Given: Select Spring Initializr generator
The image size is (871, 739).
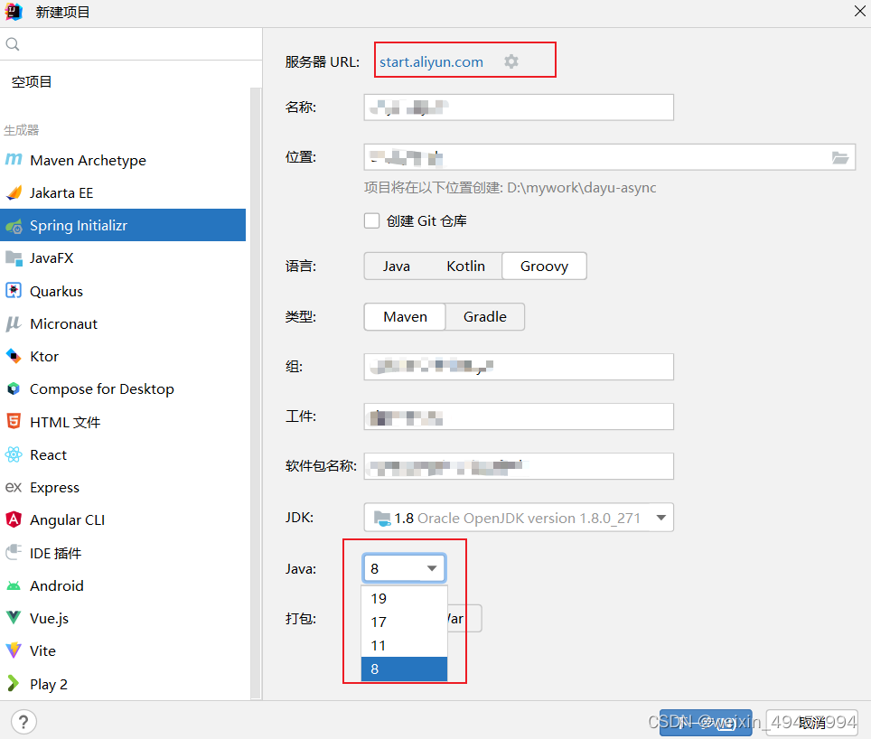Looking at the screenshot, I should 123,226.
